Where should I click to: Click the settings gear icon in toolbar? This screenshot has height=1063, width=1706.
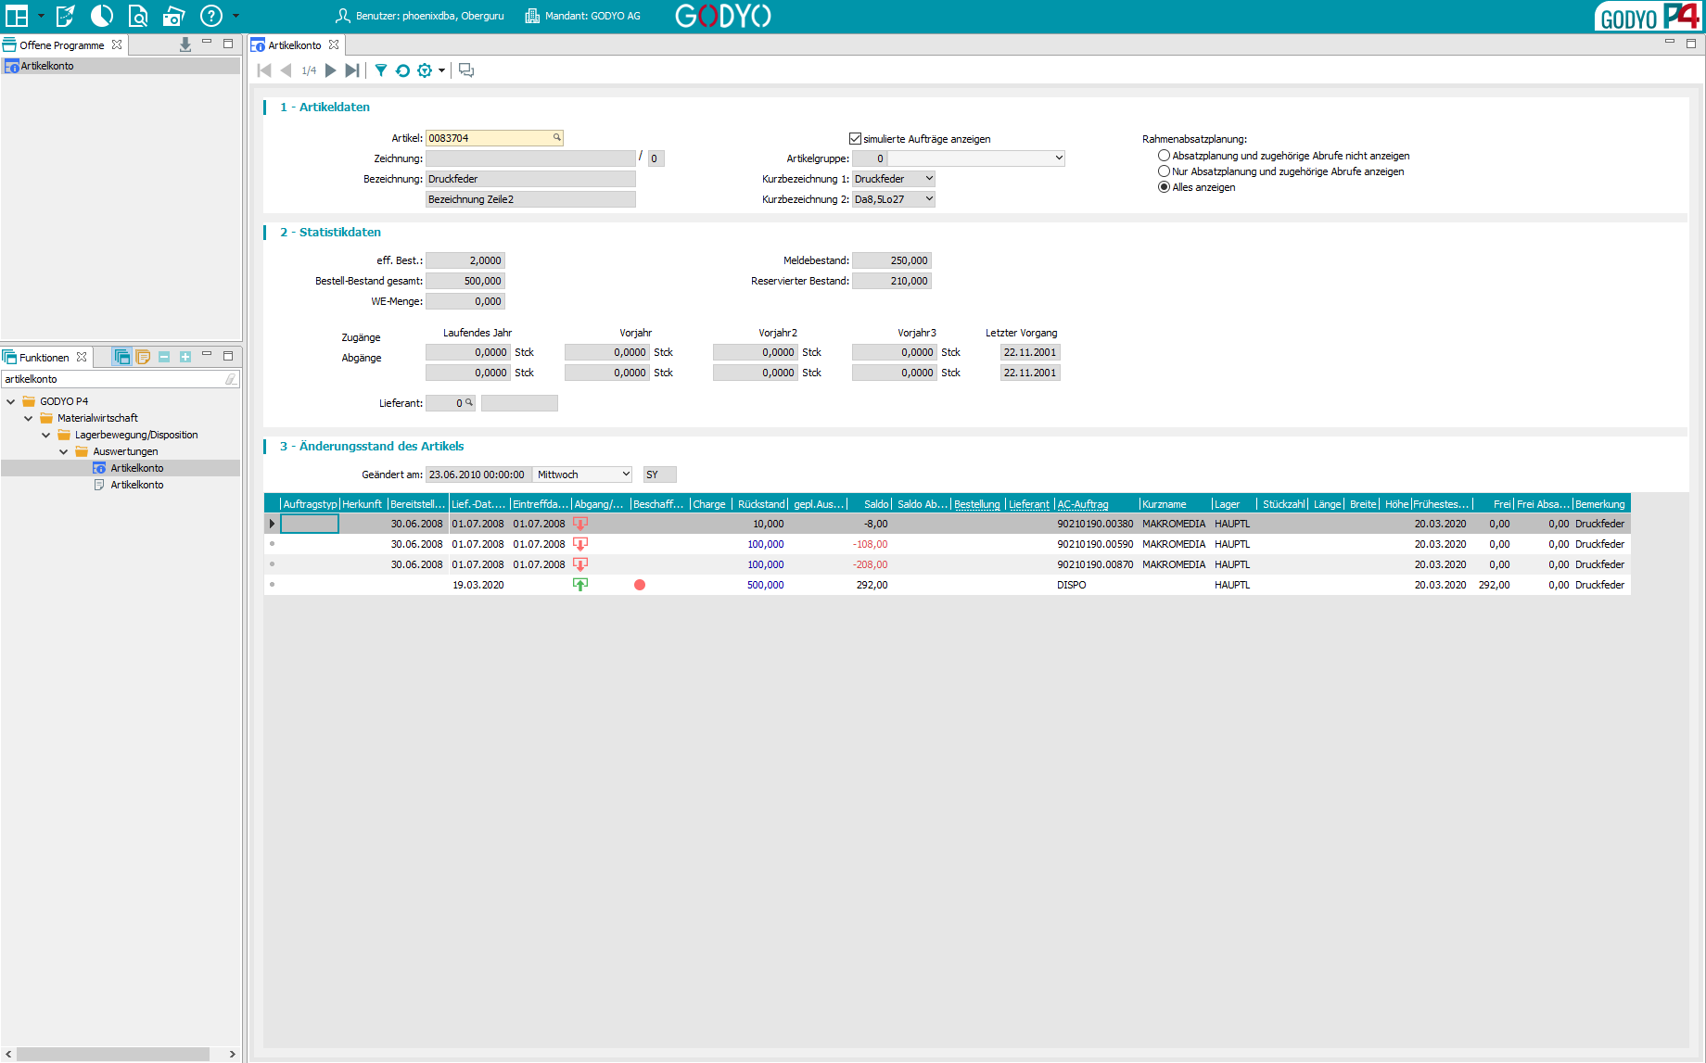pos(425,70)
